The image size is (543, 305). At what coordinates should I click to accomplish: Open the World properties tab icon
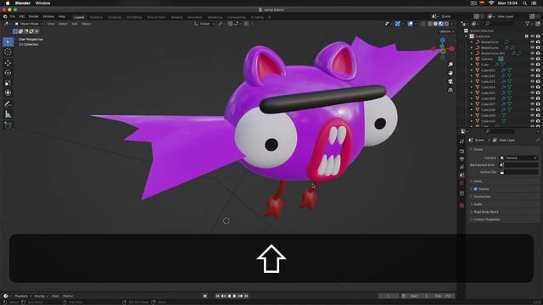[x=462, y=183]
